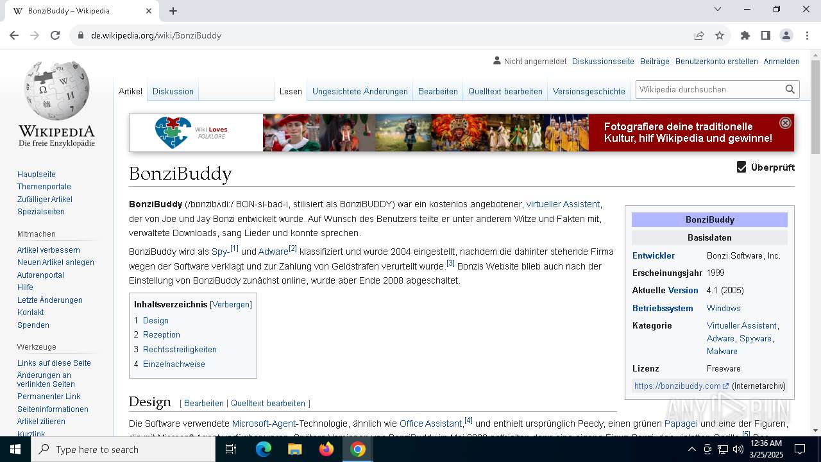821x462 pixels.
Task: Jump to Rezeption in contents
Action: (x=162, y=335)
